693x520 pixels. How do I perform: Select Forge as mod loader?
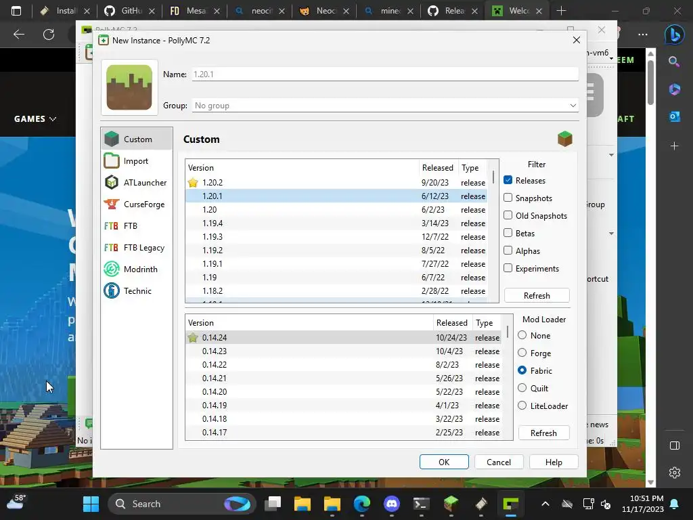[522, 353]
